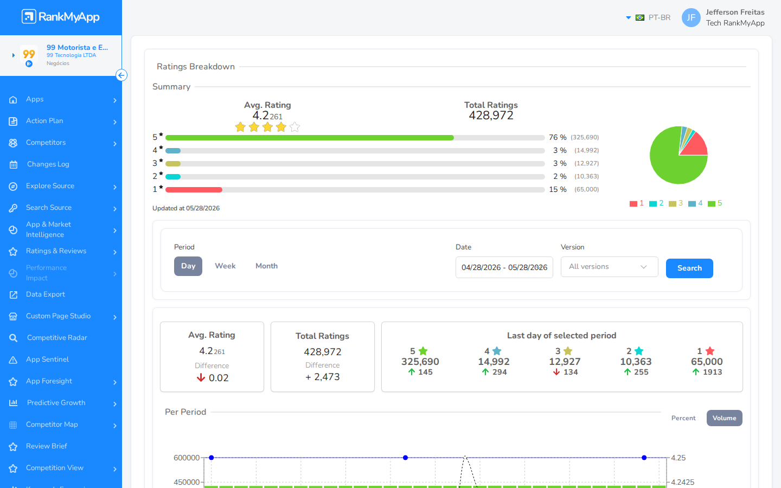Switch the chart to Percent view
Image resolution: width=781 pixels, height=488 pixels.
[683, 418]
